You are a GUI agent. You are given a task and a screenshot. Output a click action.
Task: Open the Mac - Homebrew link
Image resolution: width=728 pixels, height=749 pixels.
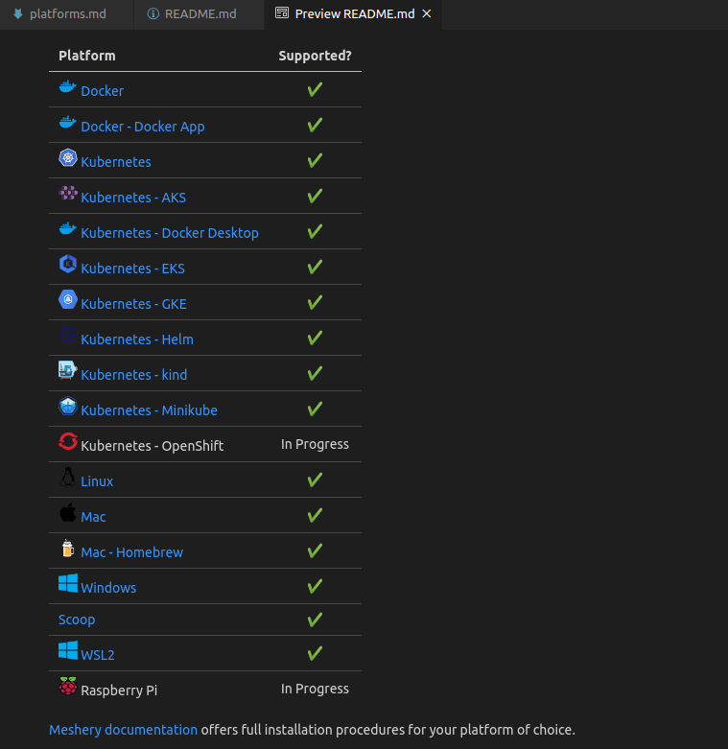point(131,552)
